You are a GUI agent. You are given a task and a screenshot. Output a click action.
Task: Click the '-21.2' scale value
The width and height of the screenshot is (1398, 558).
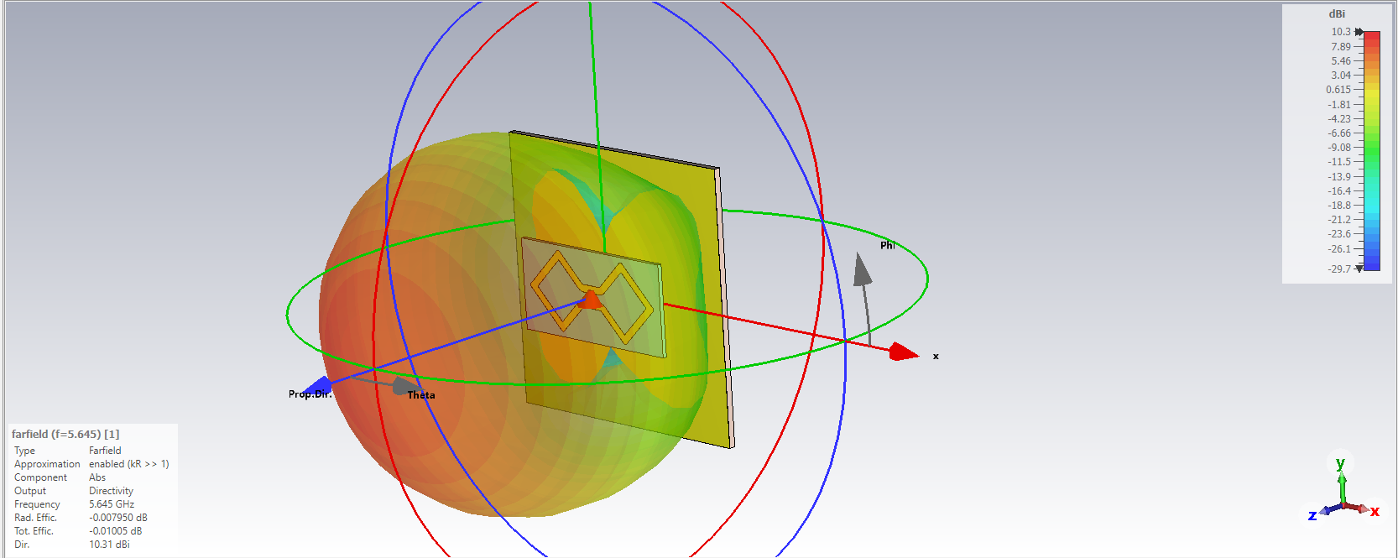[1339, 219]
